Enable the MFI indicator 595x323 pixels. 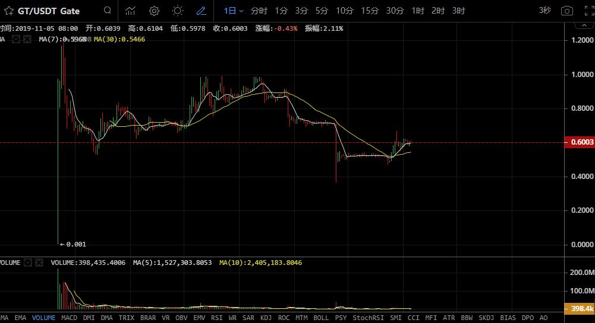click(x=431, y=318)
